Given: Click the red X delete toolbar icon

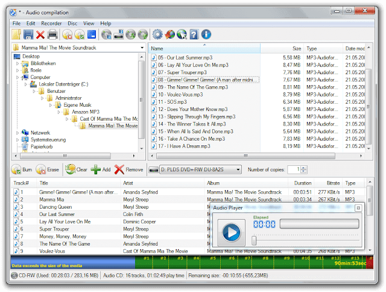Looking at the screenshot, I should point(40,35).
